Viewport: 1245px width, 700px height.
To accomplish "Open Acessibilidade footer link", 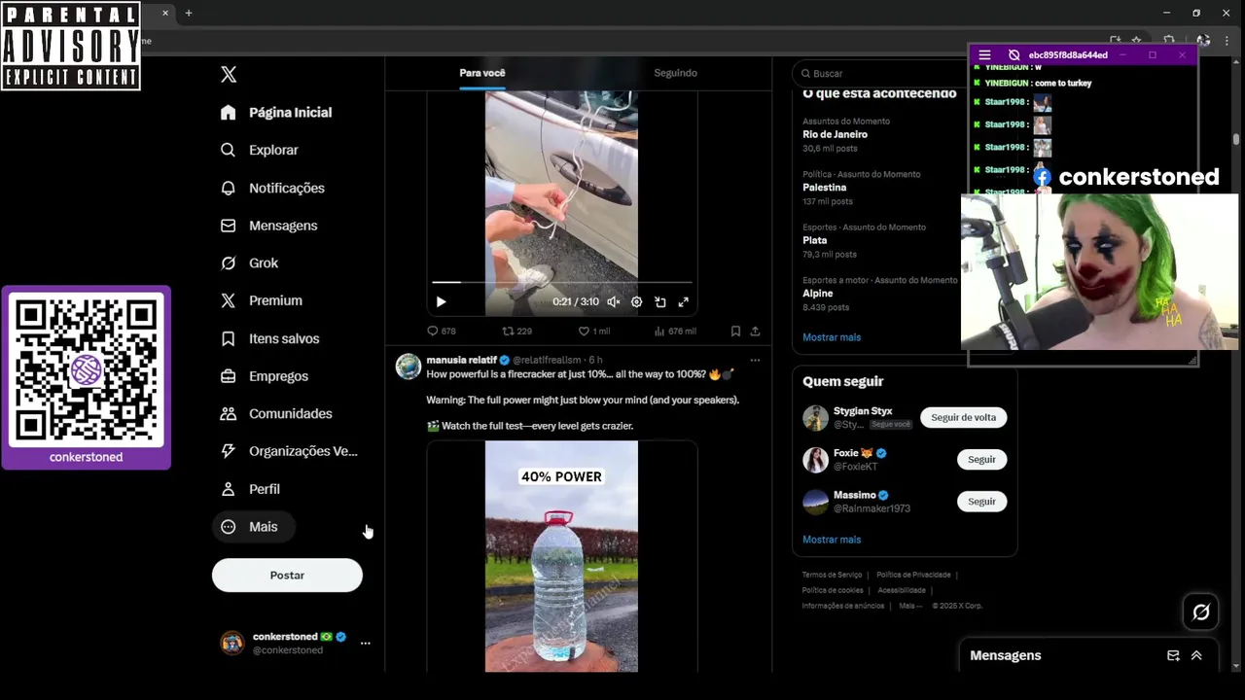I will click(x=902, y=590).
